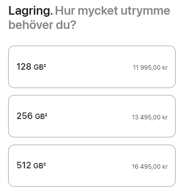183x194 pixels.
Task: Click the Lagring heading word
Action: point(31,11)
